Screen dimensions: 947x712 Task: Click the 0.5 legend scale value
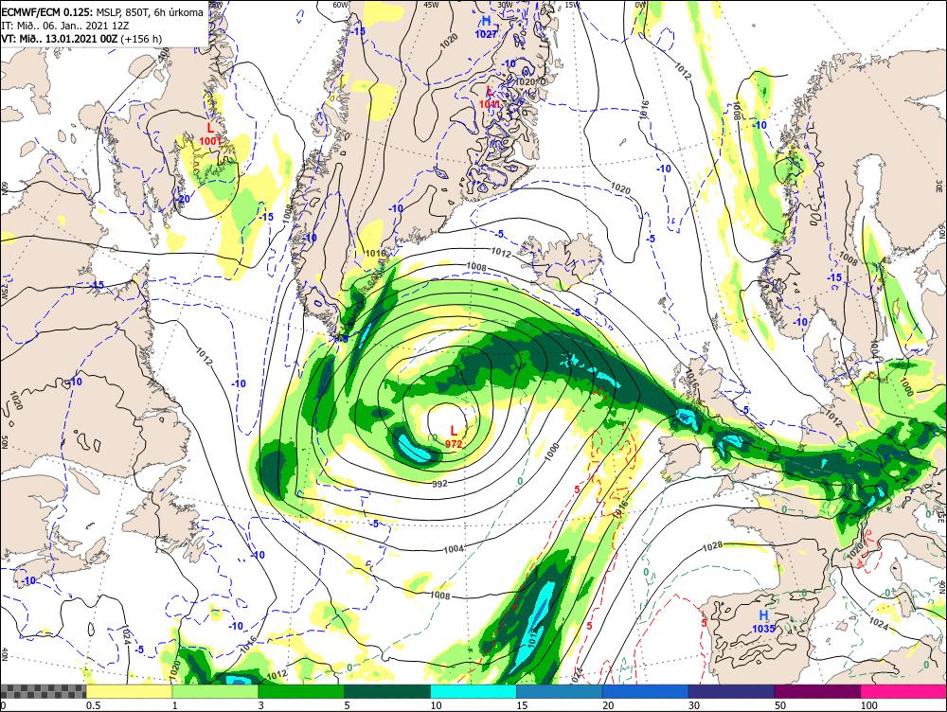(x=93, y=705)
